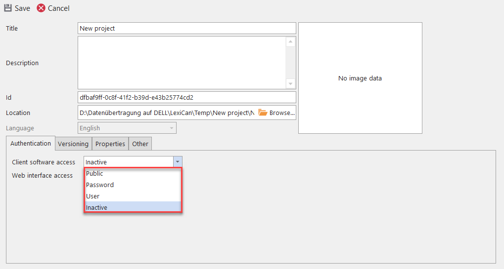Click into the Title field
Image resolution: width=504 pixels, height=269 pixels.
coord(186,29)
